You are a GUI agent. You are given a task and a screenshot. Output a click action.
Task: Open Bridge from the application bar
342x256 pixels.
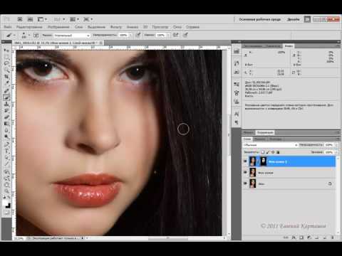[20, 19]
